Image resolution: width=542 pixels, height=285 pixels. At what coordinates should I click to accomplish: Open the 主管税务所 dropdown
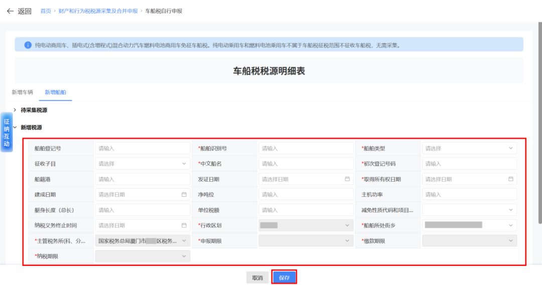pos(143,241)
